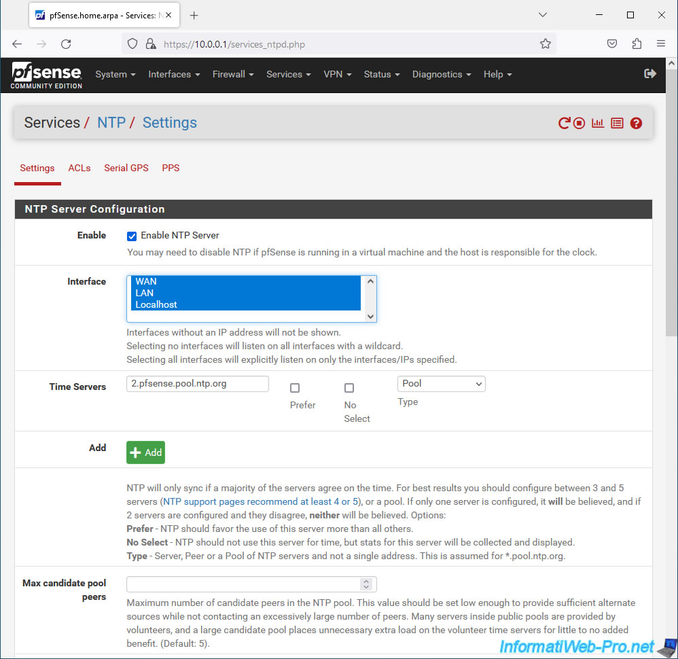Image resolution: width=678 pixels, height=659 pixels.
Task: Click the Firefox back arrow
Action: point(17,44)
